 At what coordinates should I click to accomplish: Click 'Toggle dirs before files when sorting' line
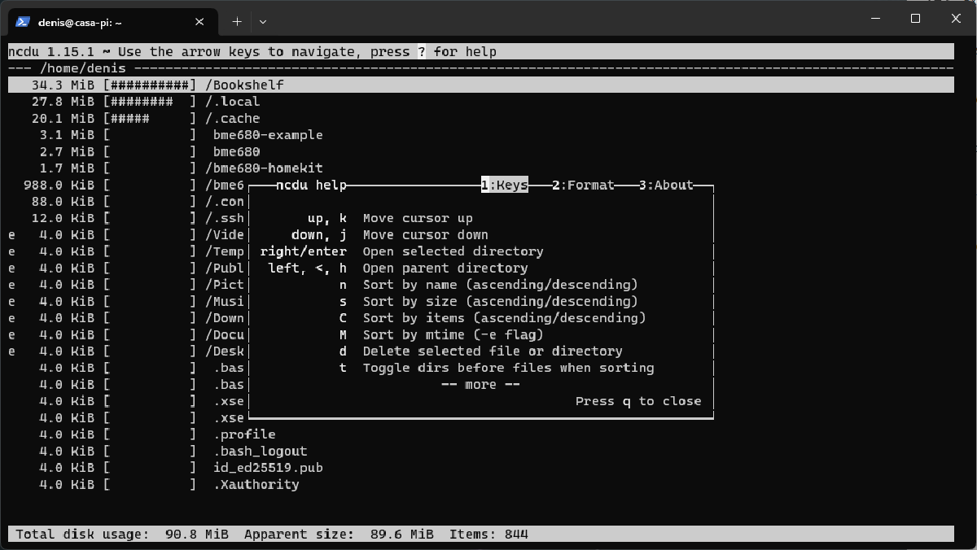509,368
